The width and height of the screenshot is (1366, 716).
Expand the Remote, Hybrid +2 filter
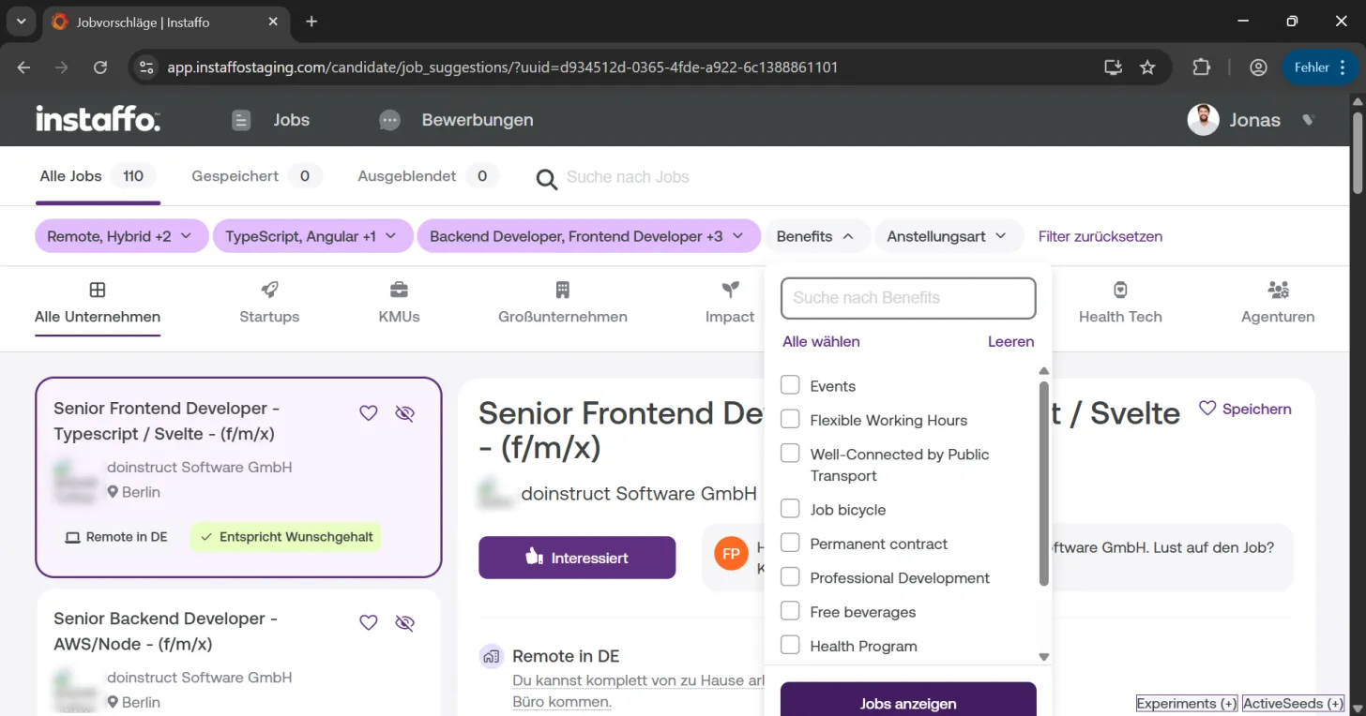point(120,236)
